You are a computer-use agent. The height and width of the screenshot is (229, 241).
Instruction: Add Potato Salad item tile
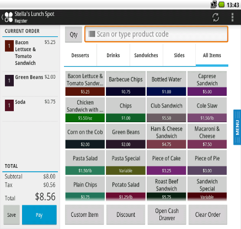pos(126,189)
